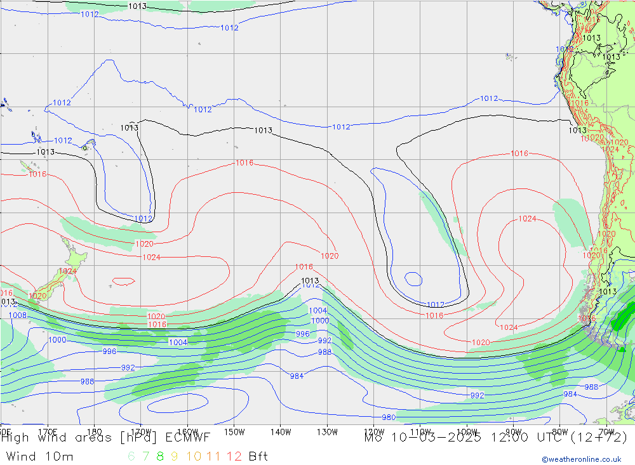Click the 150W longitude label

234,432
